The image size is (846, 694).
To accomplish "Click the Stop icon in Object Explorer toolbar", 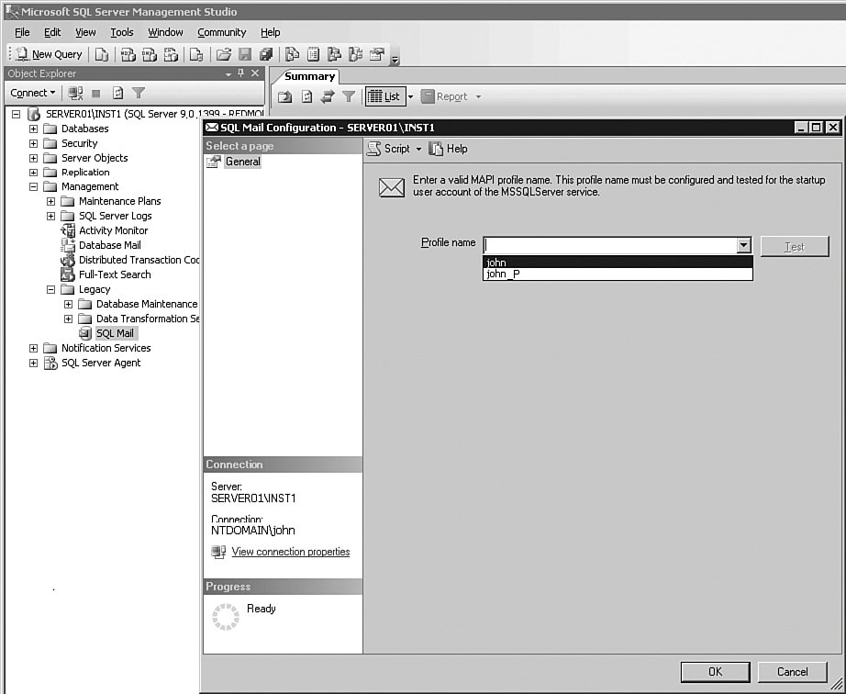I will 96,94.
